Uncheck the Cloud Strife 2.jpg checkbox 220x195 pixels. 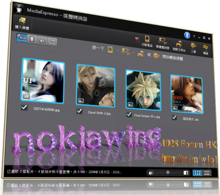(79, 111)
